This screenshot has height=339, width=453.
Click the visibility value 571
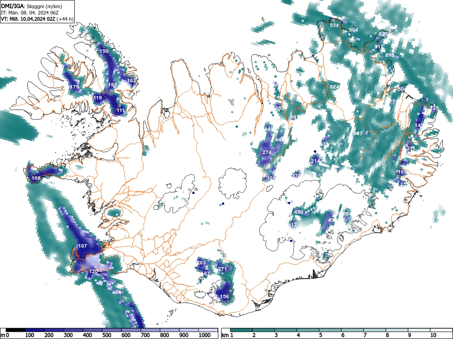pyautogui.click(x=334, y=25)
